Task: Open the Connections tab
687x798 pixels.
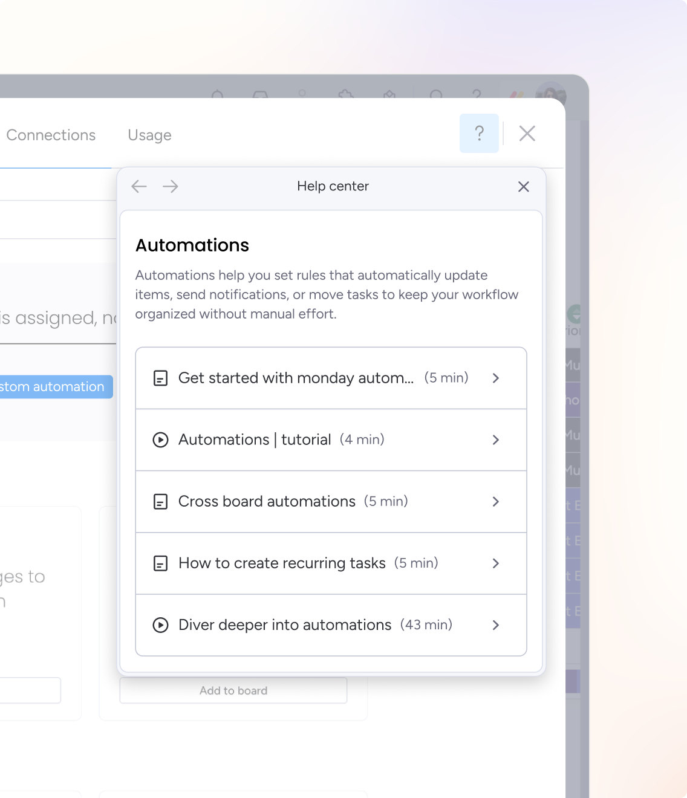Action: (x=51, y=135)
